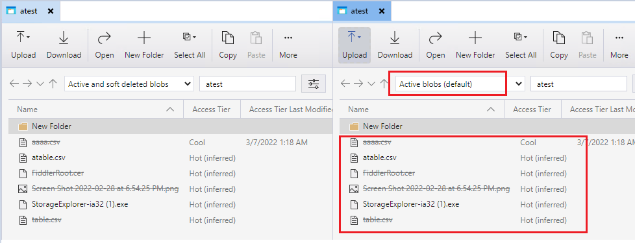
Task: Open the More menu in the right pane
Action: (x=619, y=45)
